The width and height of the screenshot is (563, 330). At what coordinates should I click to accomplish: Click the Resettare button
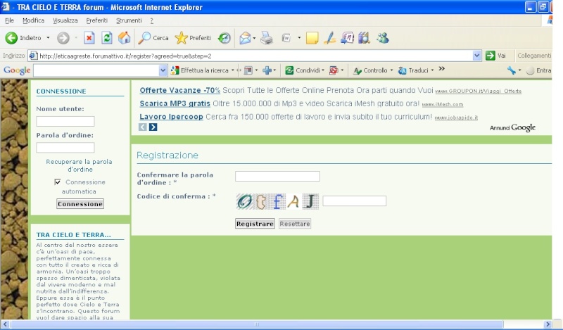tap(295, 224)
